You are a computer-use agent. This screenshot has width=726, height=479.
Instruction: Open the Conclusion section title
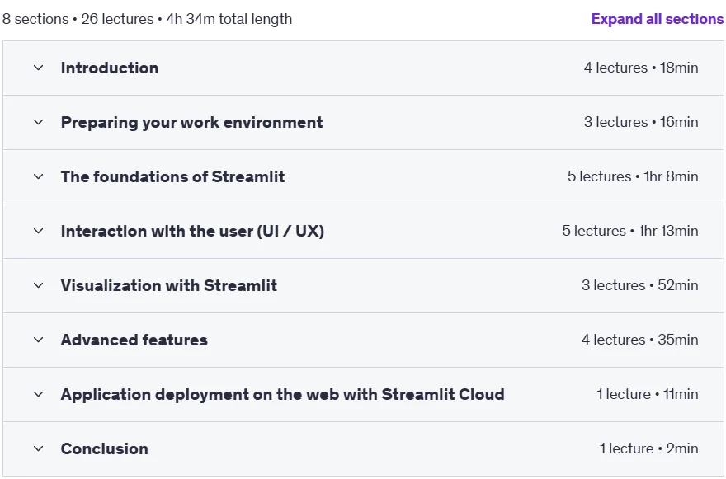pyautogui.click(x=105, y=448)
